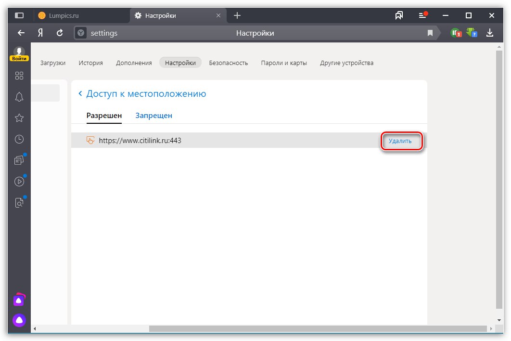Open the history clock in the sidebar

[19, 139]
